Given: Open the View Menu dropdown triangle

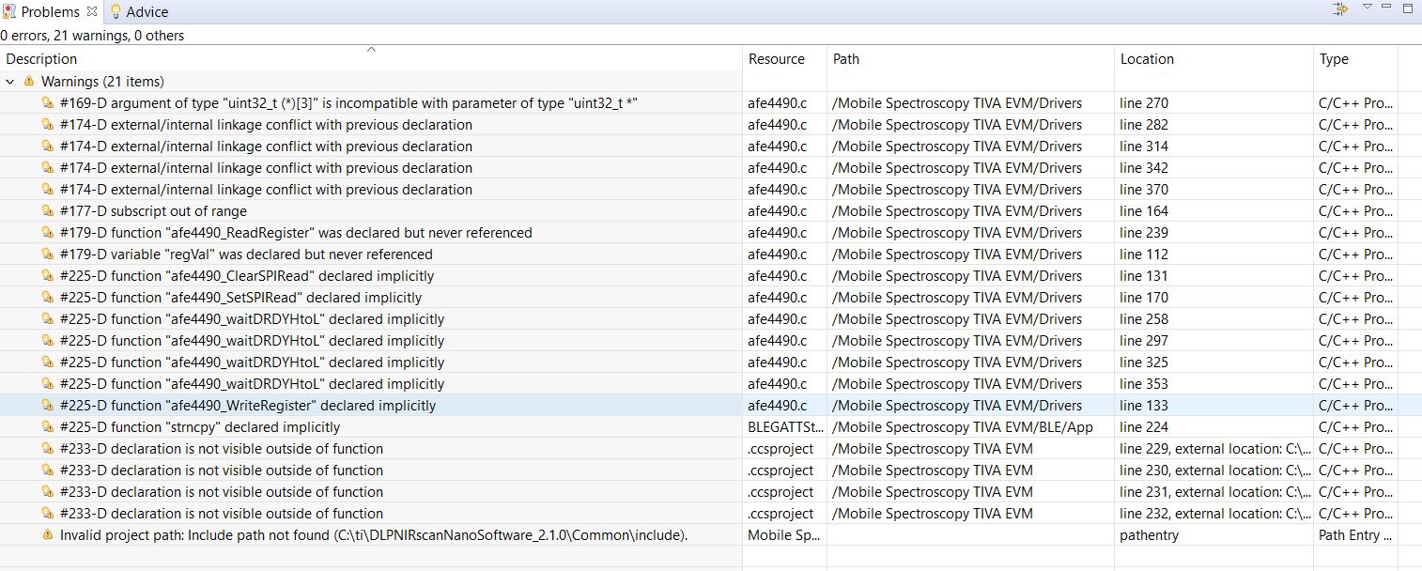Looking at the screenshot, I should coord(1368,8).
